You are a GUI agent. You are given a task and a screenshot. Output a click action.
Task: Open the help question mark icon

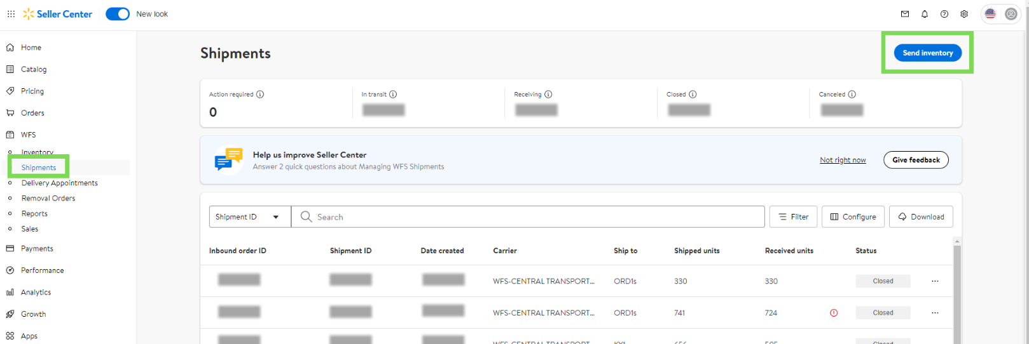[944, 14]
